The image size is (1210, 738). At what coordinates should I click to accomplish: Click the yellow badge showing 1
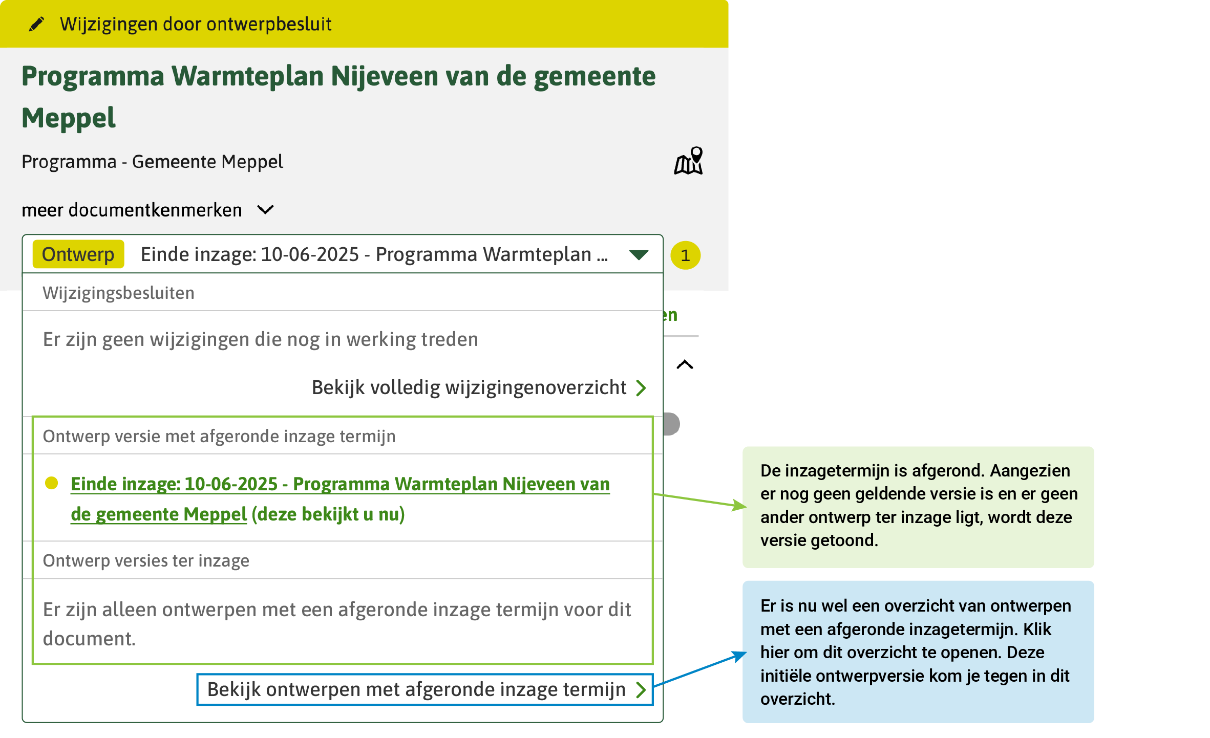(685, 255)
